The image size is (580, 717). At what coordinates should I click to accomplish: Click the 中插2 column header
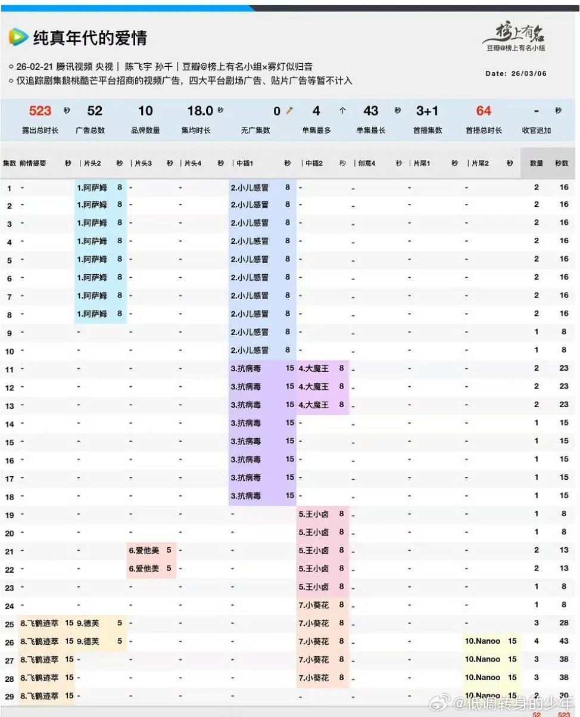coord(313,163)
